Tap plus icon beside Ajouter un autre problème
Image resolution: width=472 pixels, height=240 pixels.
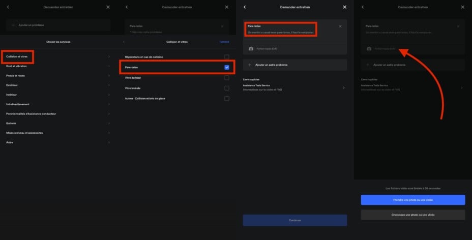click(x=250, y=65)
